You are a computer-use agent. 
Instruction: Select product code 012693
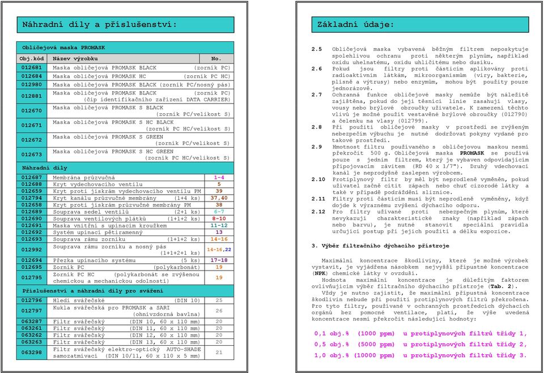(32, 239)
